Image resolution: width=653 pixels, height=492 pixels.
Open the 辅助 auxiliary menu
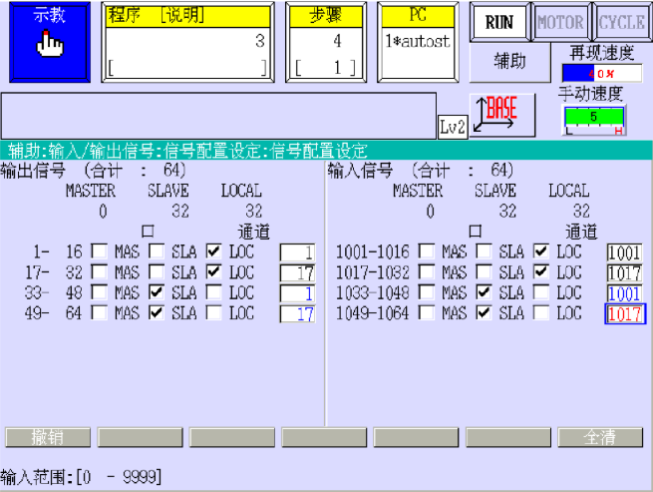point(509,62)
